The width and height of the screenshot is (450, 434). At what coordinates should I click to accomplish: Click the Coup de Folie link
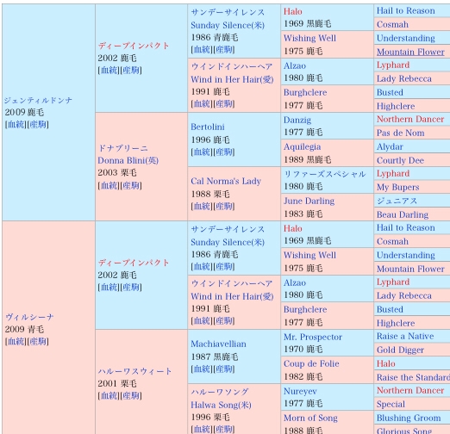pos(311,363)
